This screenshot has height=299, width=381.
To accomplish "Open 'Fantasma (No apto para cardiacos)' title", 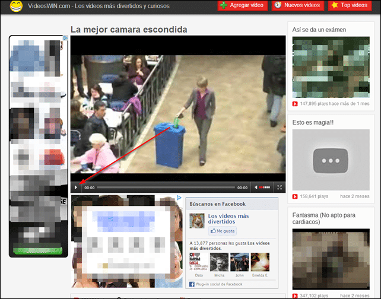I will pyautogui.click(x=324, y=218).
